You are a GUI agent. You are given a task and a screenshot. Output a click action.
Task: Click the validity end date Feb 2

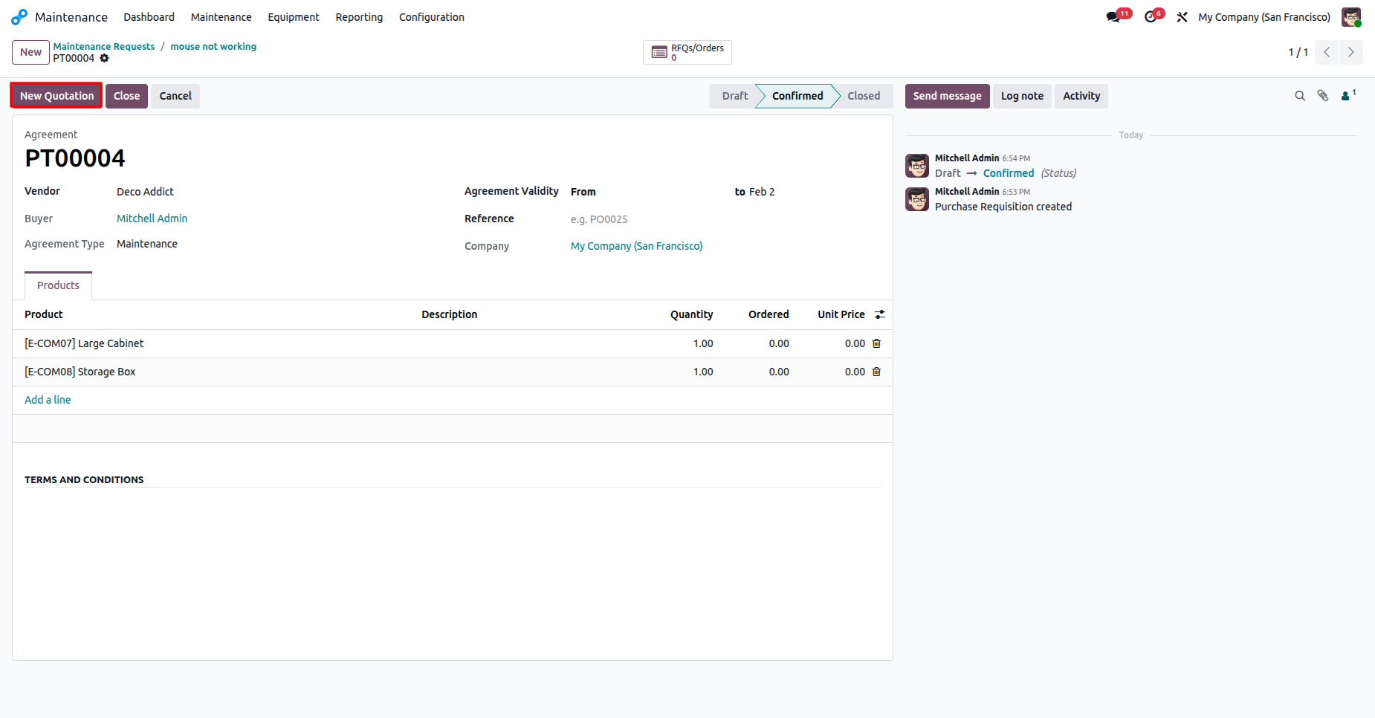click(x=762, y=192)
